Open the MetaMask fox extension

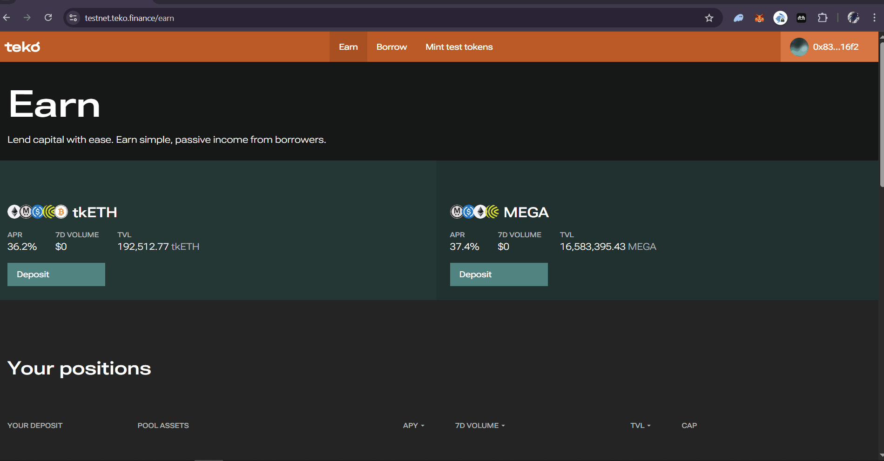coord(759,18)
